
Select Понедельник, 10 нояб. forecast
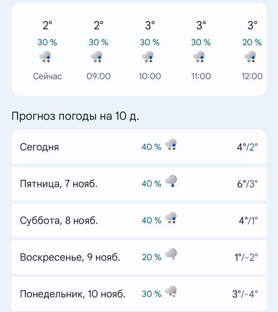click(x=73, y=294)
